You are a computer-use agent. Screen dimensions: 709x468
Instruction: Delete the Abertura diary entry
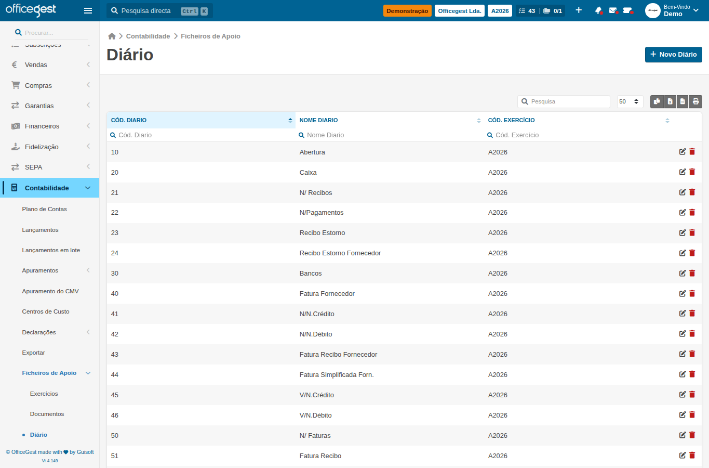click(x=692, y=152)
